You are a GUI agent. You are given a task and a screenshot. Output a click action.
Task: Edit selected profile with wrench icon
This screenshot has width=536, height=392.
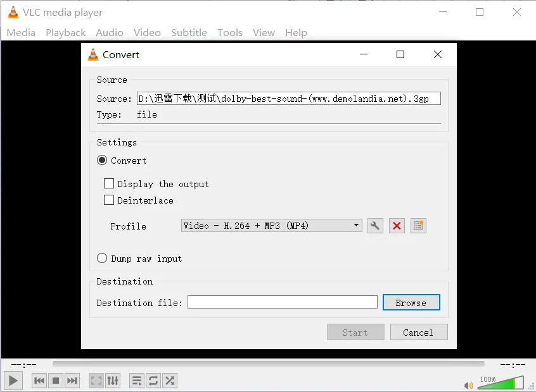(376, 226)
